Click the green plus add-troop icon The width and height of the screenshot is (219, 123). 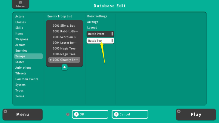click(x=64, y=67)
